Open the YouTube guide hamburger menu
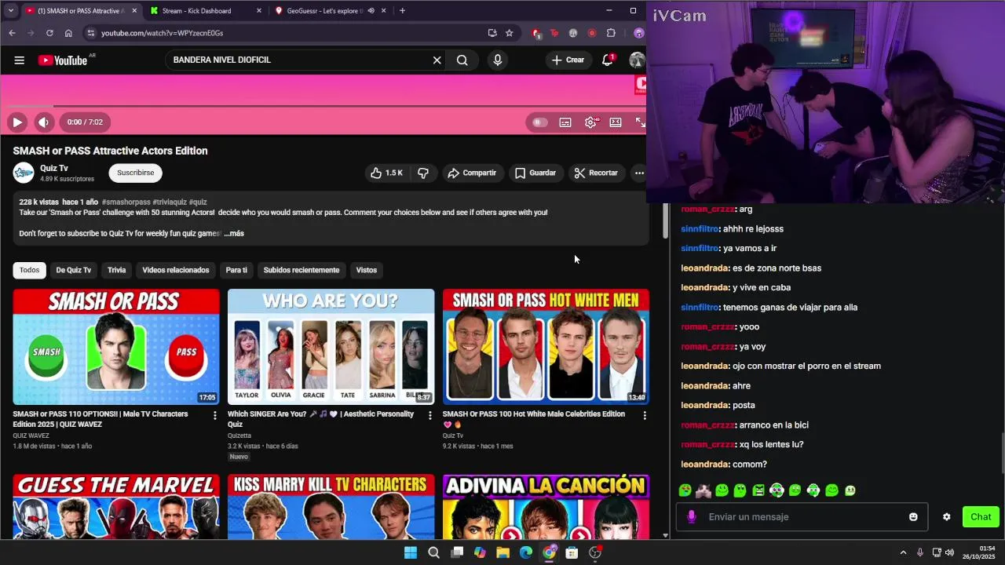The width and height of the screenshot is (1005, 565). tap(19, 60)
